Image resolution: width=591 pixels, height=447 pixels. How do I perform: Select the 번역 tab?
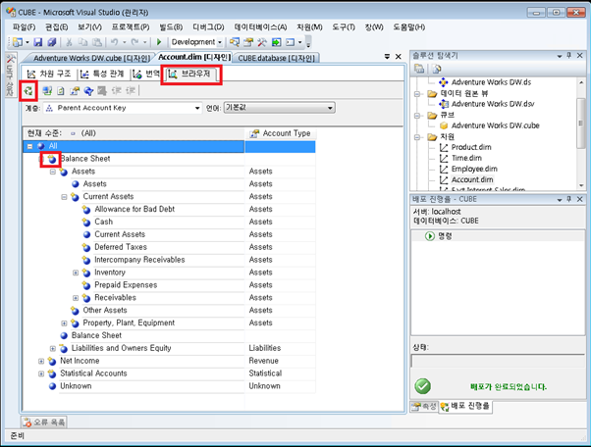pos(146,74)
